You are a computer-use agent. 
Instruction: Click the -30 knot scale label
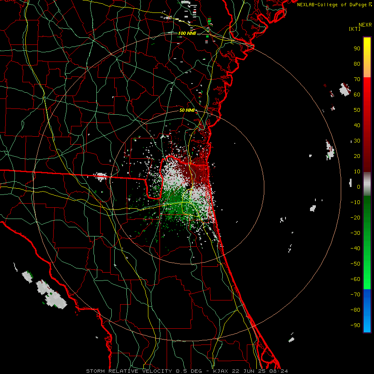(x=355, y=233)
